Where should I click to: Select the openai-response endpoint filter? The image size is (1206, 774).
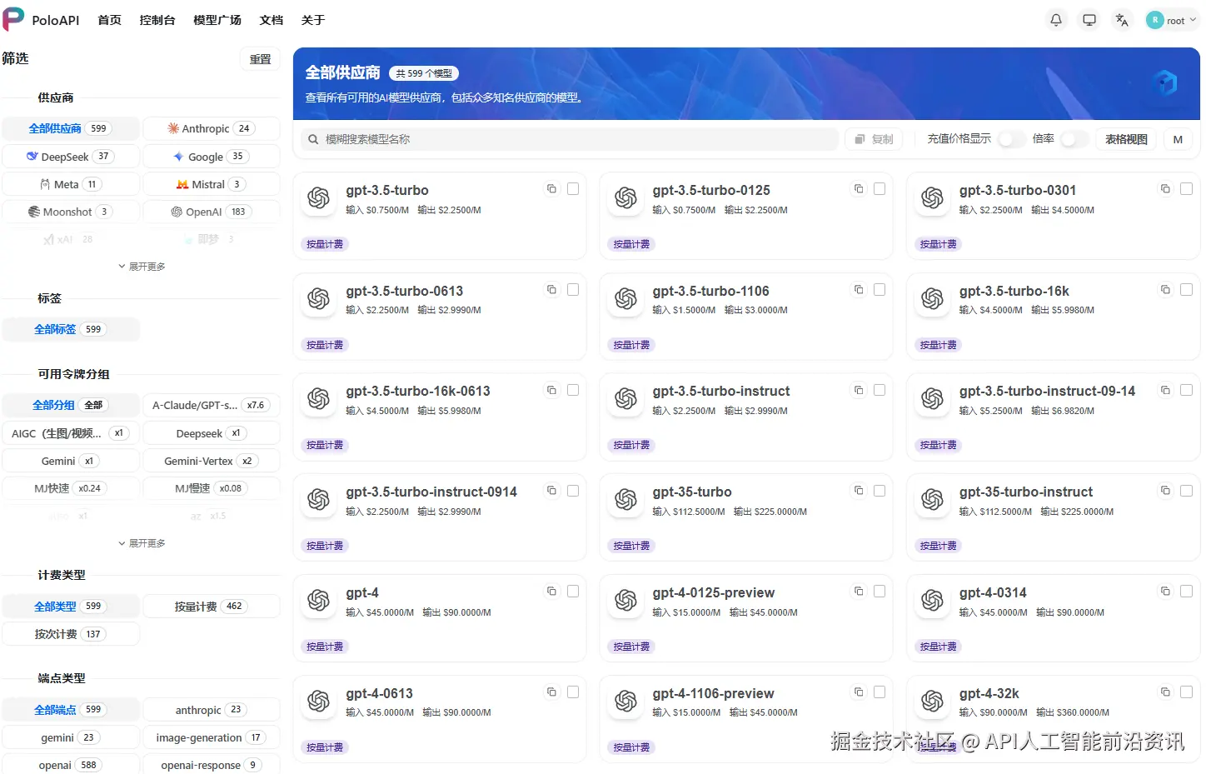(212, 765)
